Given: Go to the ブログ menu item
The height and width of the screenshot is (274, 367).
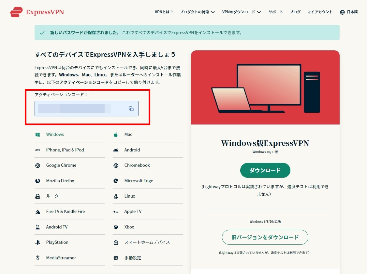Looking at the screenshot, I should (x=295, y=12).
